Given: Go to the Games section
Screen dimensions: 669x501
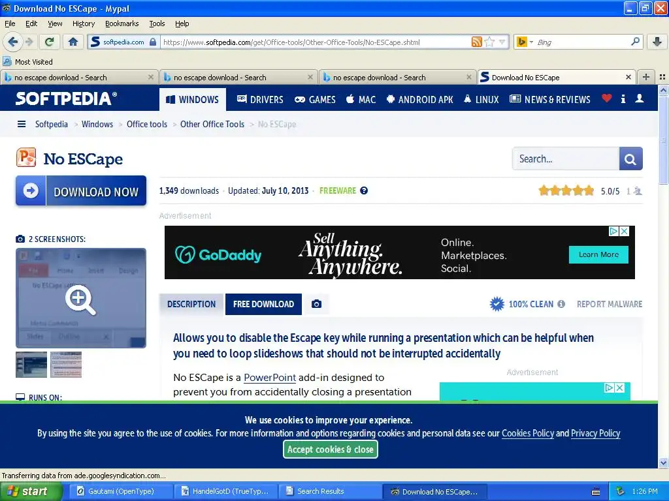Looking at the screenshot, I should pyautogui.click(x=315, y=100).
